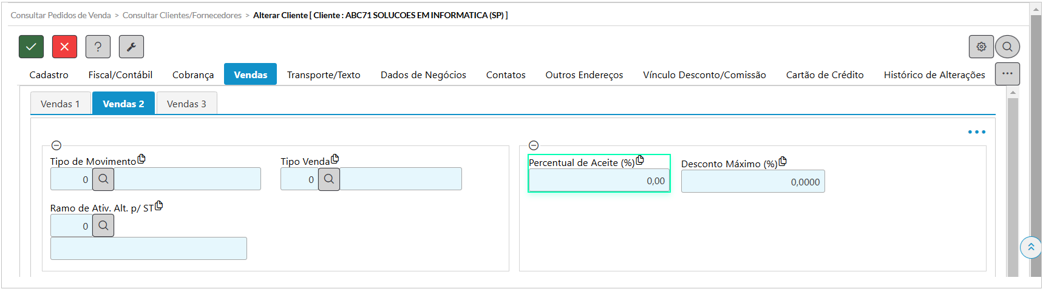Open help with the question mark icon
Viewport: 1043px width, 289px height.
pyautogui.click(x=98, y=47)
